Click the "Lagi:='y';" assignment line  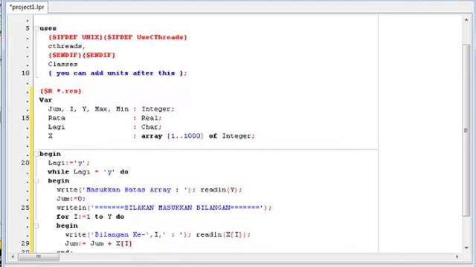tap(69, 163)
